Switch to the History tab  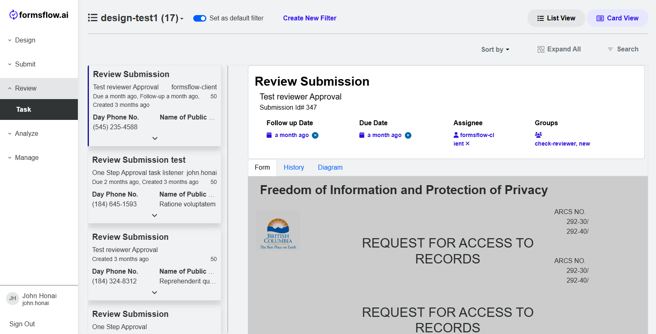pyautogui.click(x=294, y=168)
